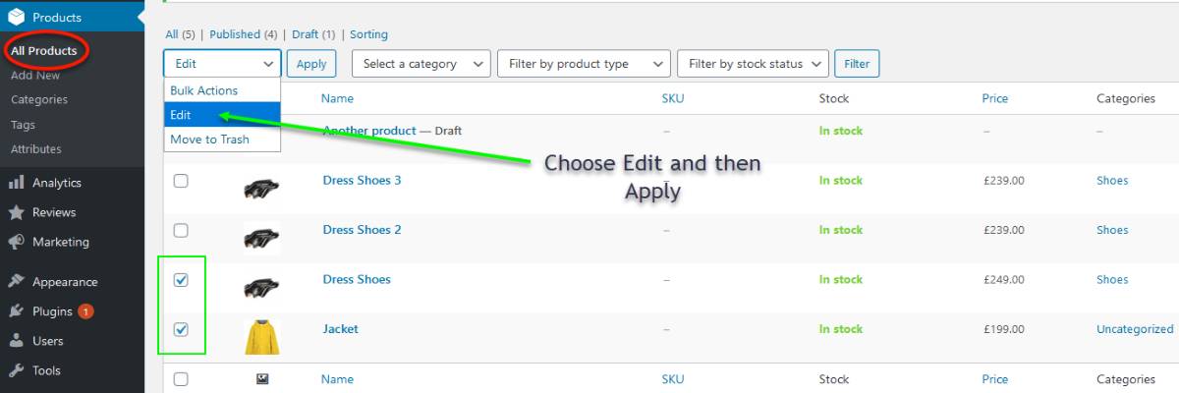Uncheck the Dress Shoes checkbox
The image size is (1179, 393).
[x=181, y=280]
